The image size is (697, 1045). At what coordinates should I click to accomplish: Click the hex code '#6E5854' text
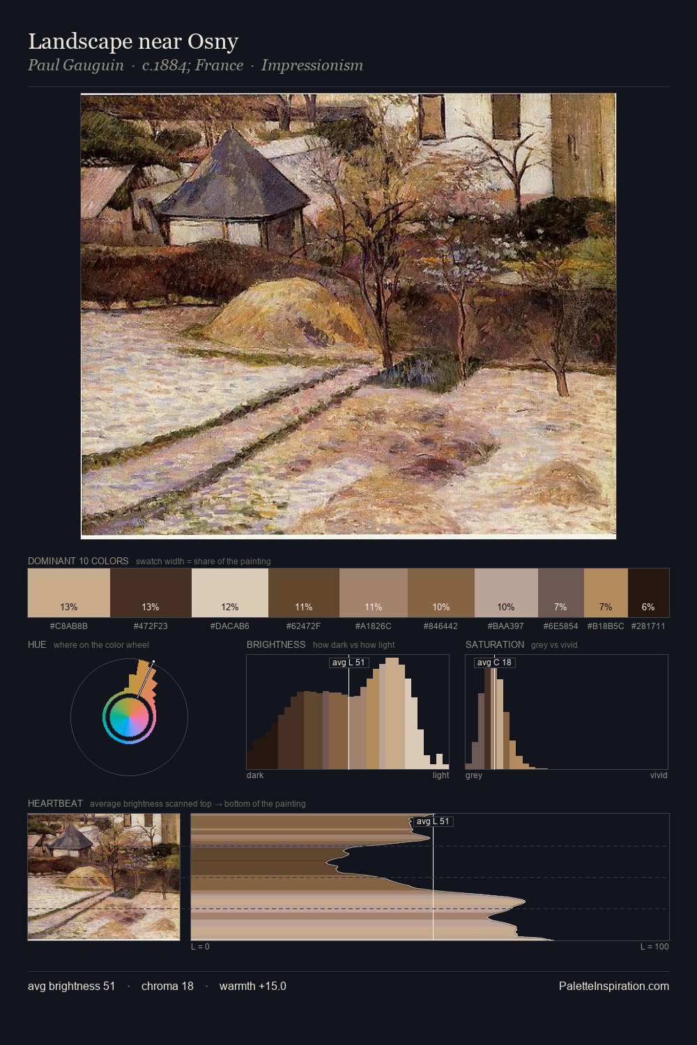coord(561,626)
